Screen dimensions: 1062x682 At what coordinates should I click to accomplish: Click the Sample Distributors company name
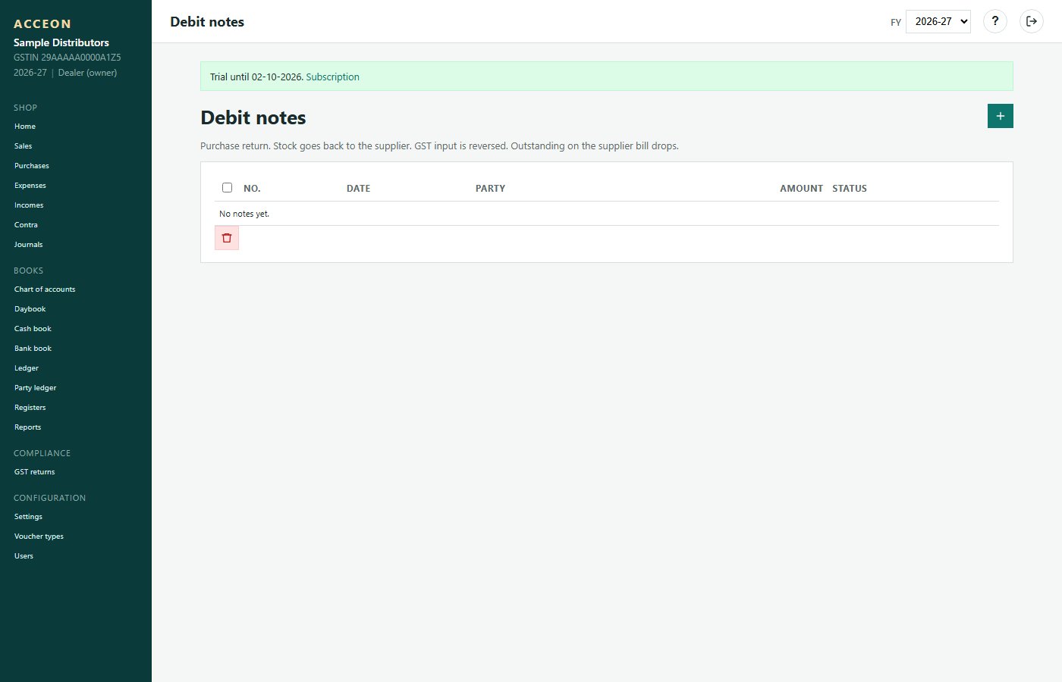point(61,42)
